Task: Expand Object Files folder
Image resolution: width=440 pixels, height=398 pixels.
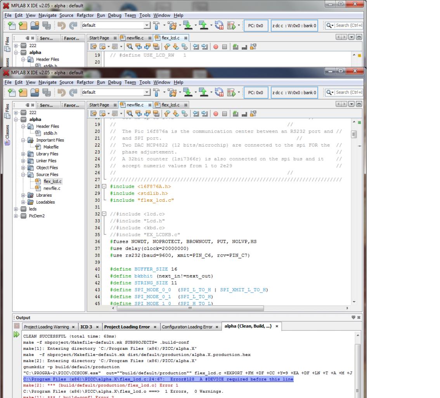Action: [x=23, y=168]
